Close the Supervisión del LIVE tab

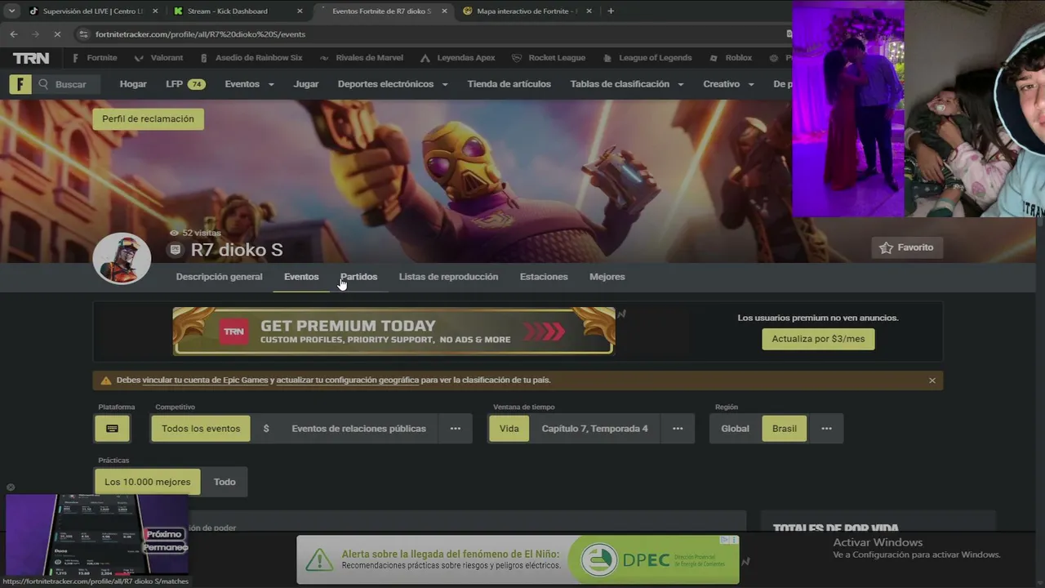point(155,11)
